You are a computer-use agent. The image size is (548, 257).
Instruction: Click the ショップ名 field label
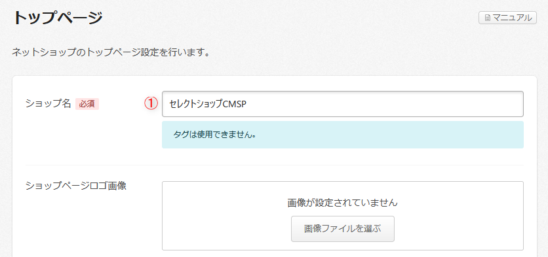point(49,103)
